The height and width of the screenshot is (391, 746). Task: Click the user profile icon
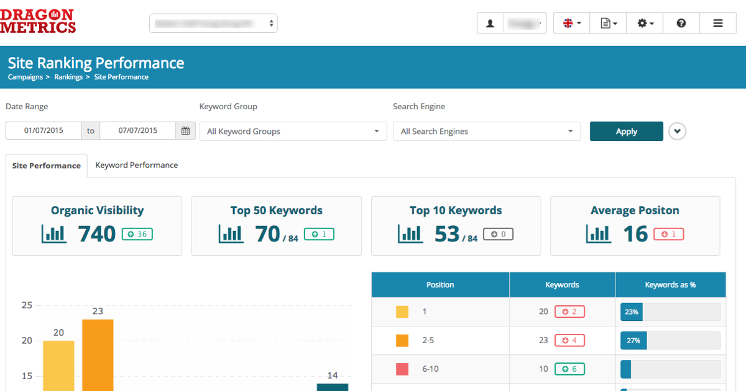tap(490, 23)
